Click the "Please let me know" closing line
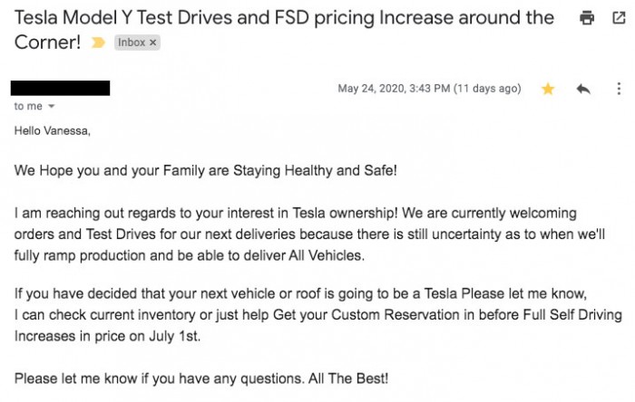 pyautogui.click(x=201, y=377)
